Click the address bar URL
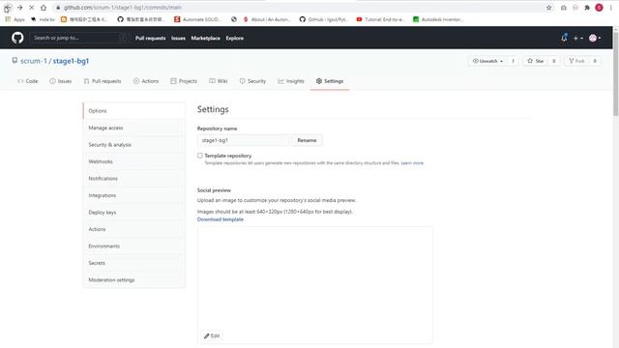 coord(123,8)
